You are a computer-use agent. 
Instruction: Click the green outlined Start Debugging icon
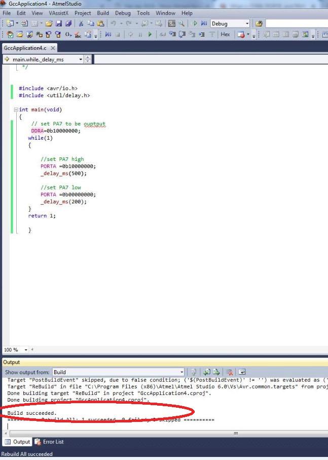coord(194,23)
